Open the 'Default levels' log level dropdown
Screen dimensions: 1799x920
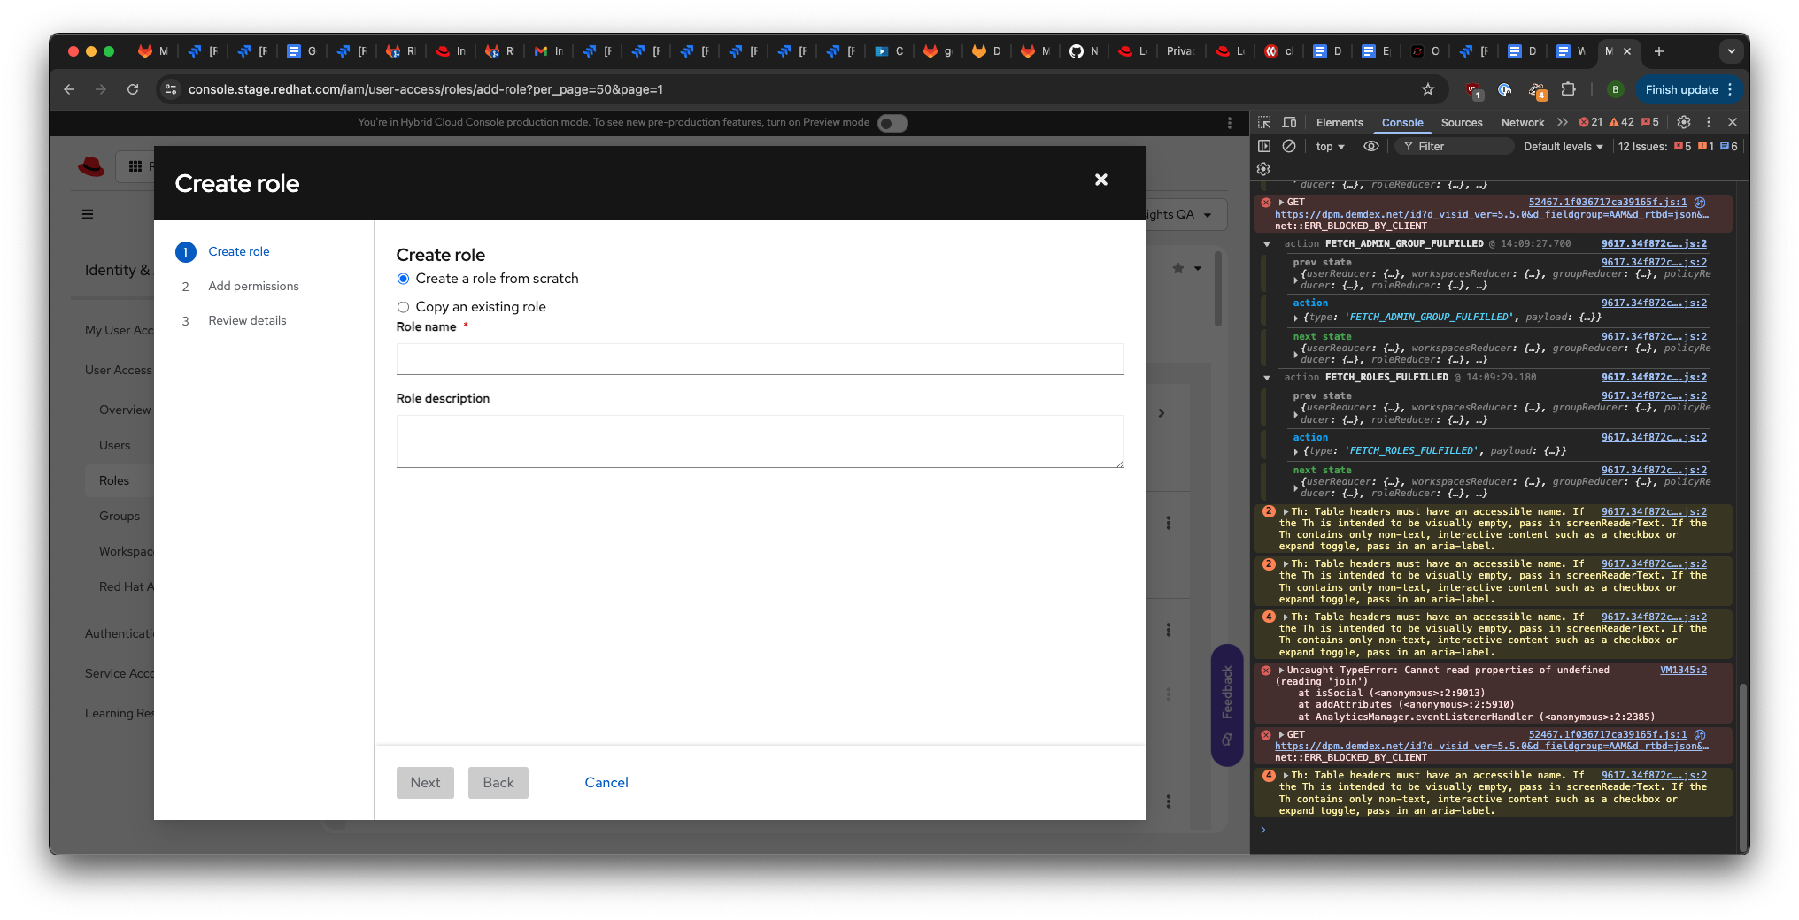1564,147
